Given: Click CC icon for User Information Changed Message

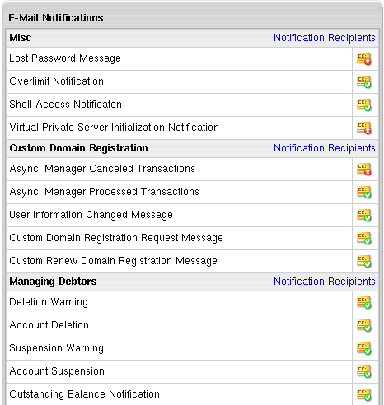Looking at the screenshot, I should click(x=364, y=215).
